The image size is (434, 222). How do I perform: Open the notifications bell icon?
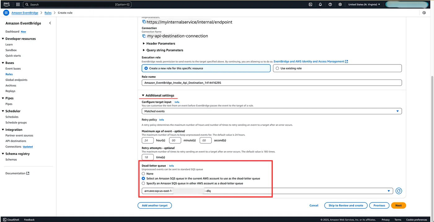(x=320, y=4)
